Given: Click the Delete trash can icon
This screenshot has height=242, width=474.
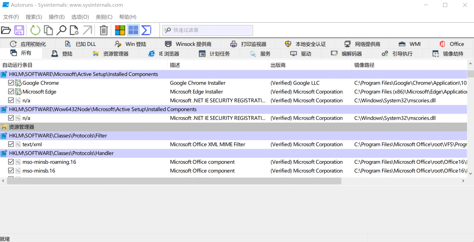Looking at the screenshot, I should pos(104,30).
